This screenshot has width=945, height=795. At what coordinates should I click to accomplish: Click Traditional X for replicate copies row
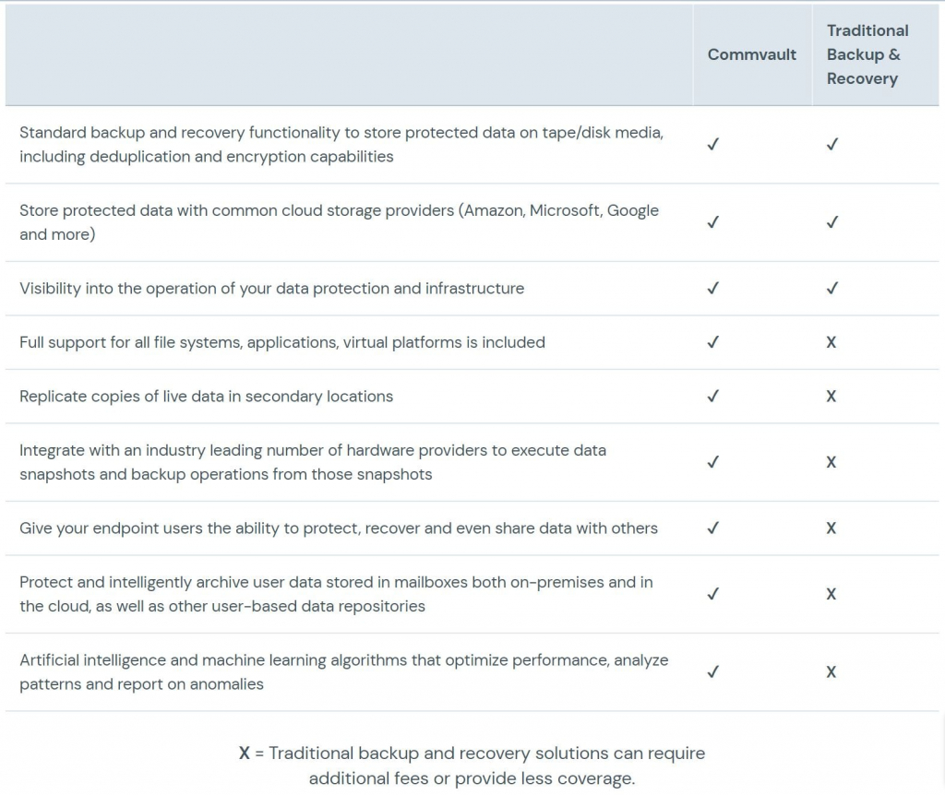click(831, 397)
